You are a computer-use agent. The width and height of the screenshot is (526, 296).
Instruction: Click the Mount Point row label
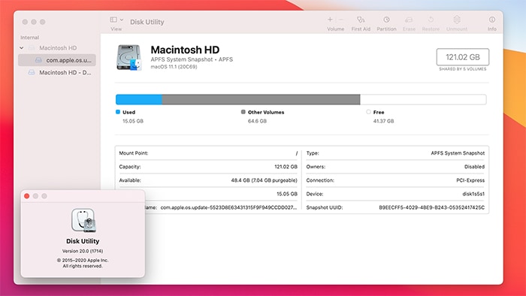click(134, 153)
